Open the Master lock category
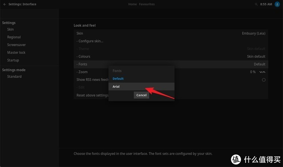Image resolution: width=283 pixels, height=167 pixels. [16, 52]
